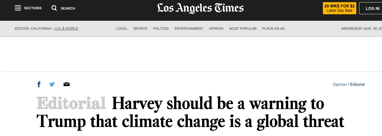Open the Sections hamburger menu icon
Viewport: 382px width, 136px height.
point(18,8)
